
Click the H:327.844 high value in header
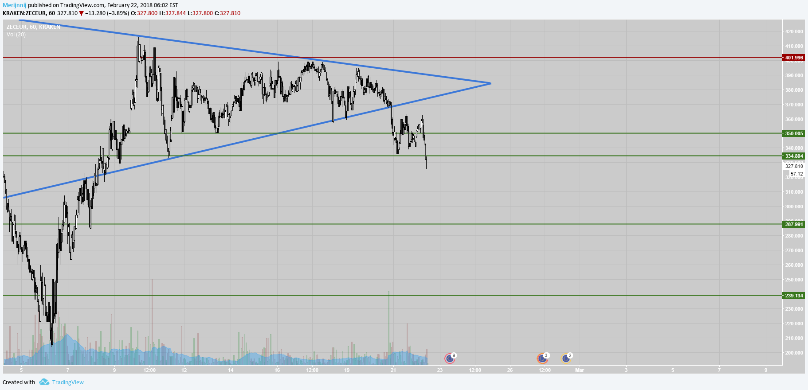173,13
